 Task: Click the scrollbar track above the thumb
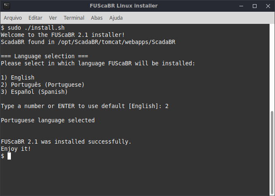(272, 67)
